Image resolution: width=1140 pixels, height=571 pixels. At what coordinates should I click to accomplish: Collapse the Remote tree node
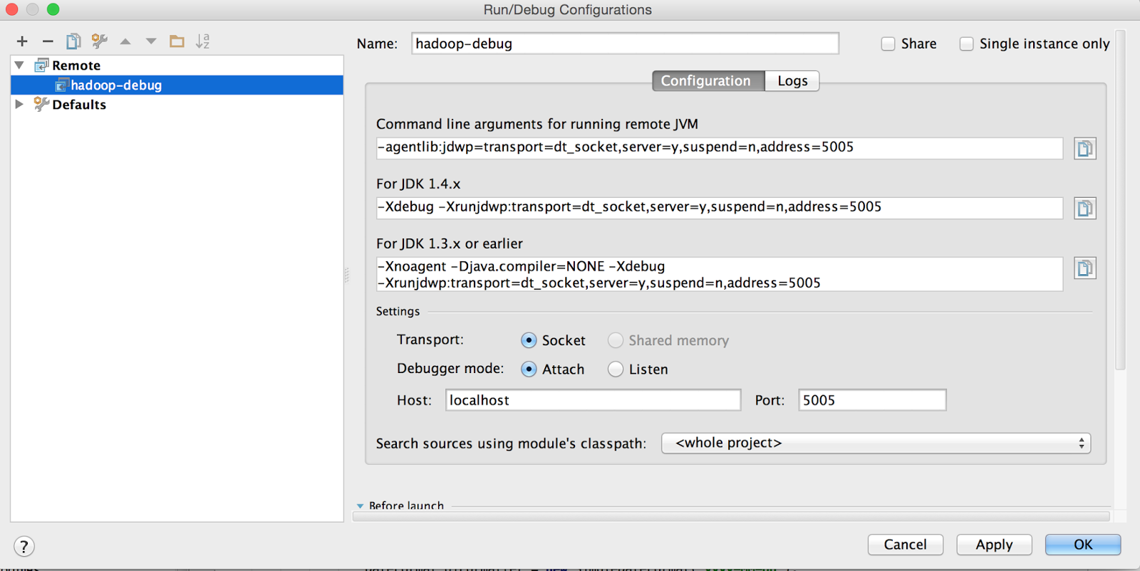tap(19, 66)
